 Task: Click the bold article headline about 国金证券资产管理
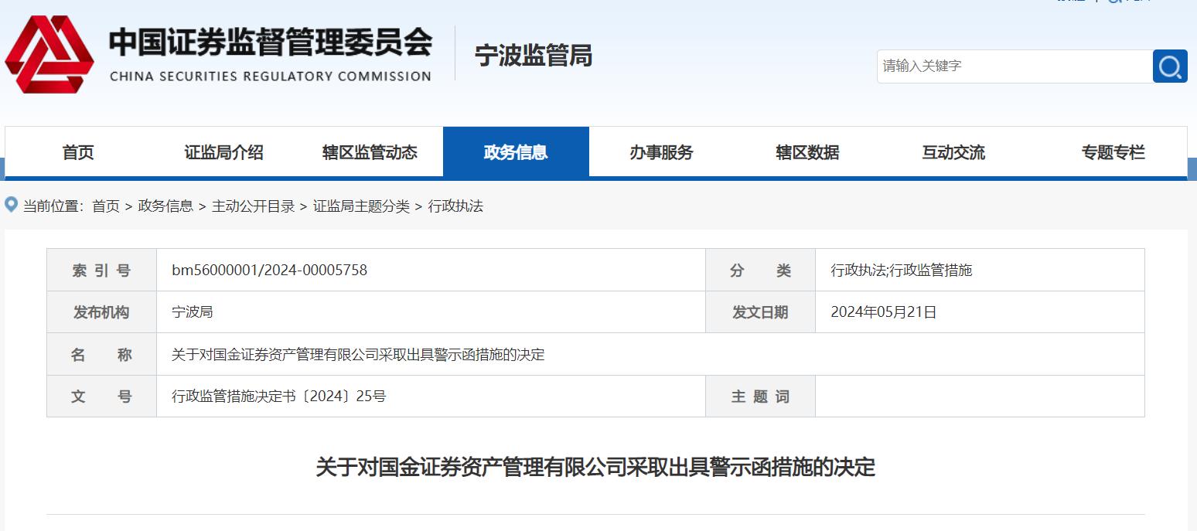click(x=595, y=468)
